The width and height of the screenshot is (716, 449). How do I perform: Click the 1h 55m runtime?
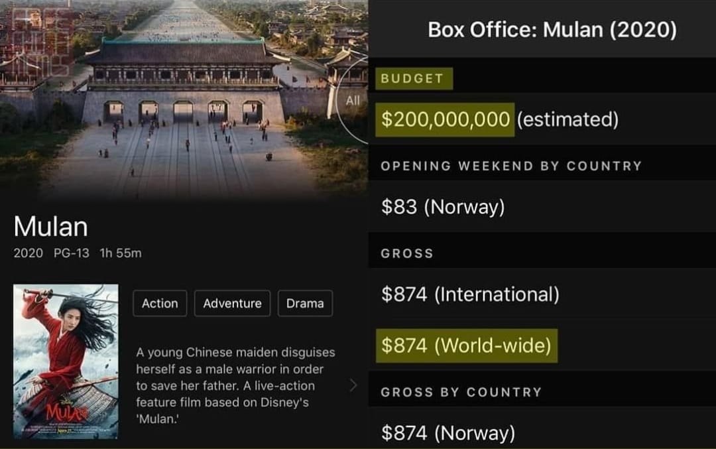121,253
